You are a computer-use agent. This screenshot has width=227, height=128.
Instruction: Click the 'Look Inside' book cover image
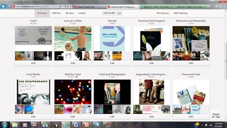[x=151, y=39]
